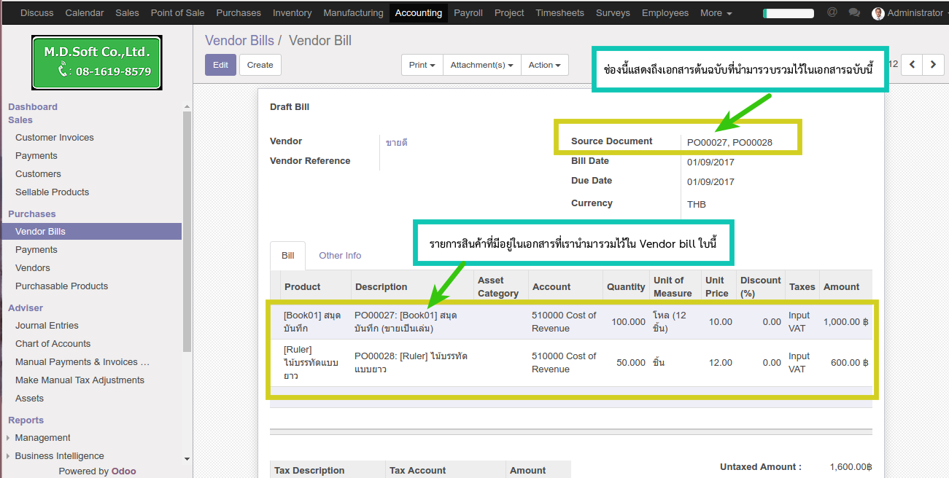Expand Business Intelligence in sidebar
The image size is (949, 478).
tap(59, 456)
